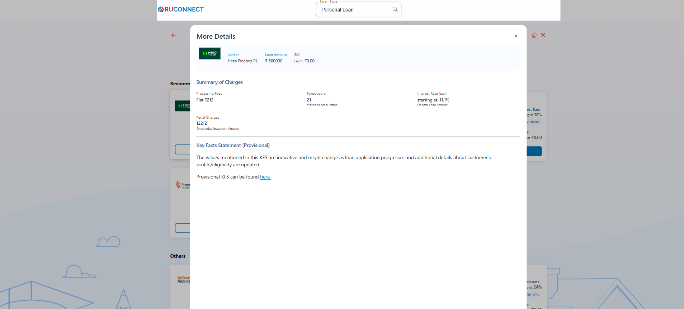The image size is (684, 309).
Task: Click the Piramal Finance logo
Action: coord(183,185)
